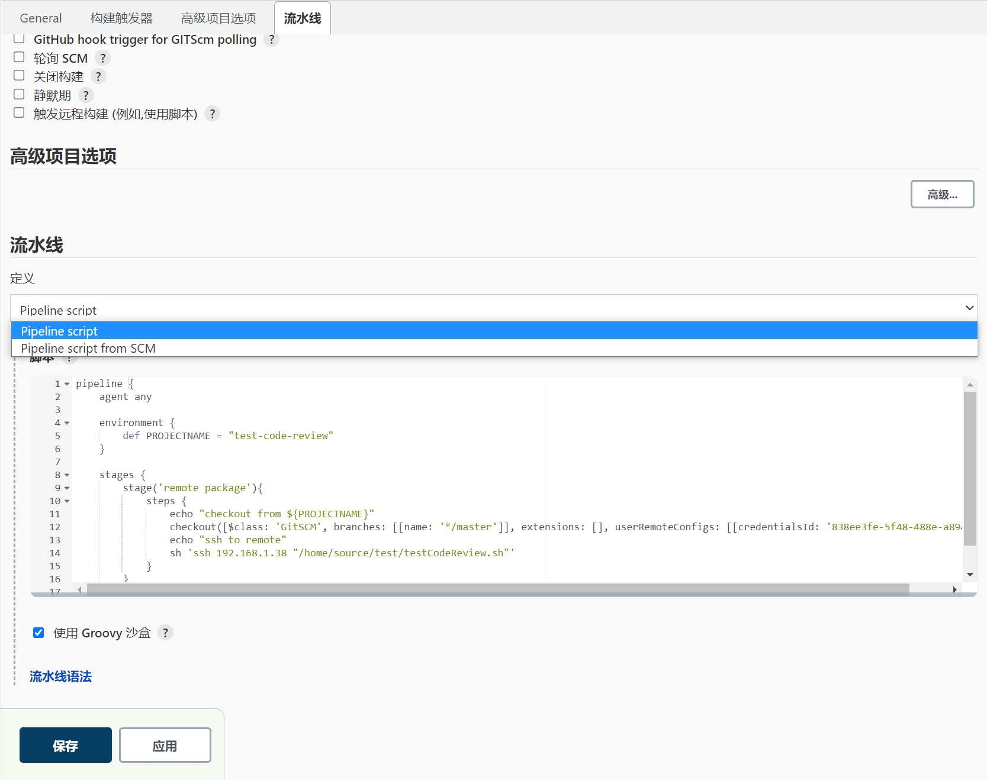Click the "test-code-review" string in the script
Image resolution: width=987 pixels, height=780 pixels.
(x=281, y=436)
